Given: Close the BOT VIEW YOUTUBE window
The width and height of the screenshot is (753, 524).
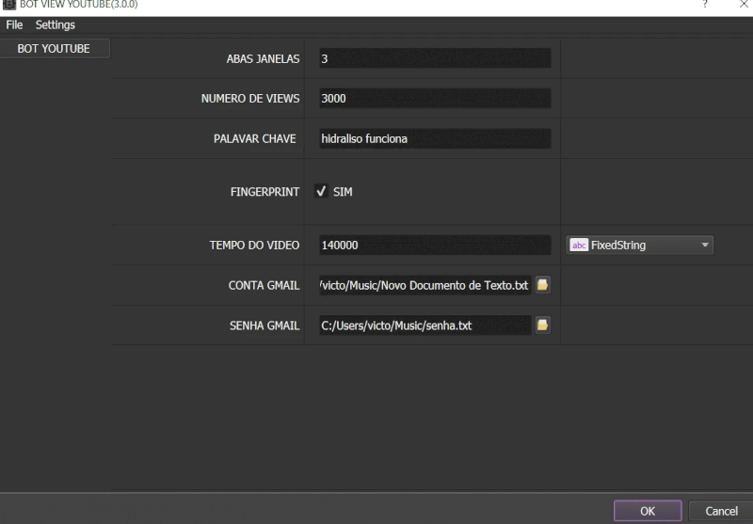Looking at the screenshot, I should (x=744, y=5).
